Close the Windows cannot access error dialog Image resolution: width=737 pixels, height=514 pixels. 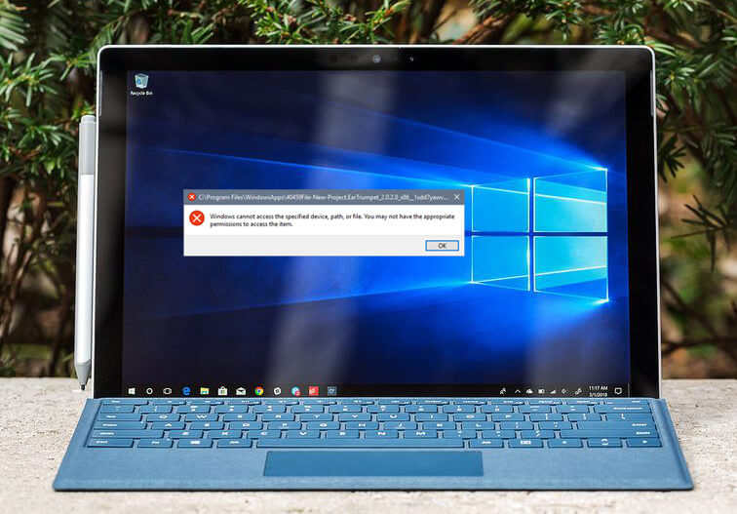457,197
